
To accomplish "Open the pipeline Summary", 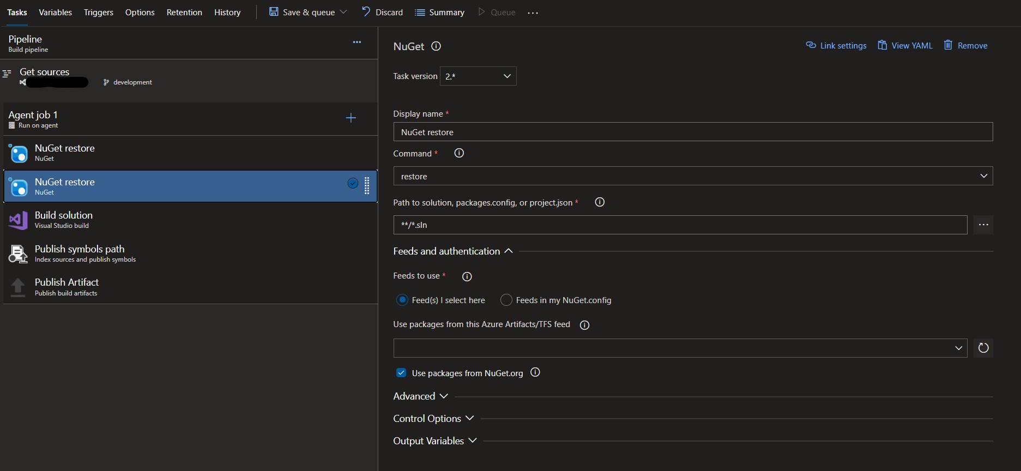I will [440, 12].
